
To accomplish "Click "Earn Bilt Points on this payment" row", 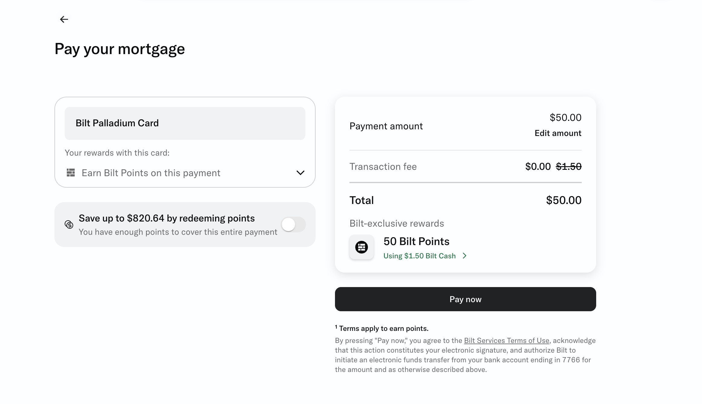I will tap(151, 173).
